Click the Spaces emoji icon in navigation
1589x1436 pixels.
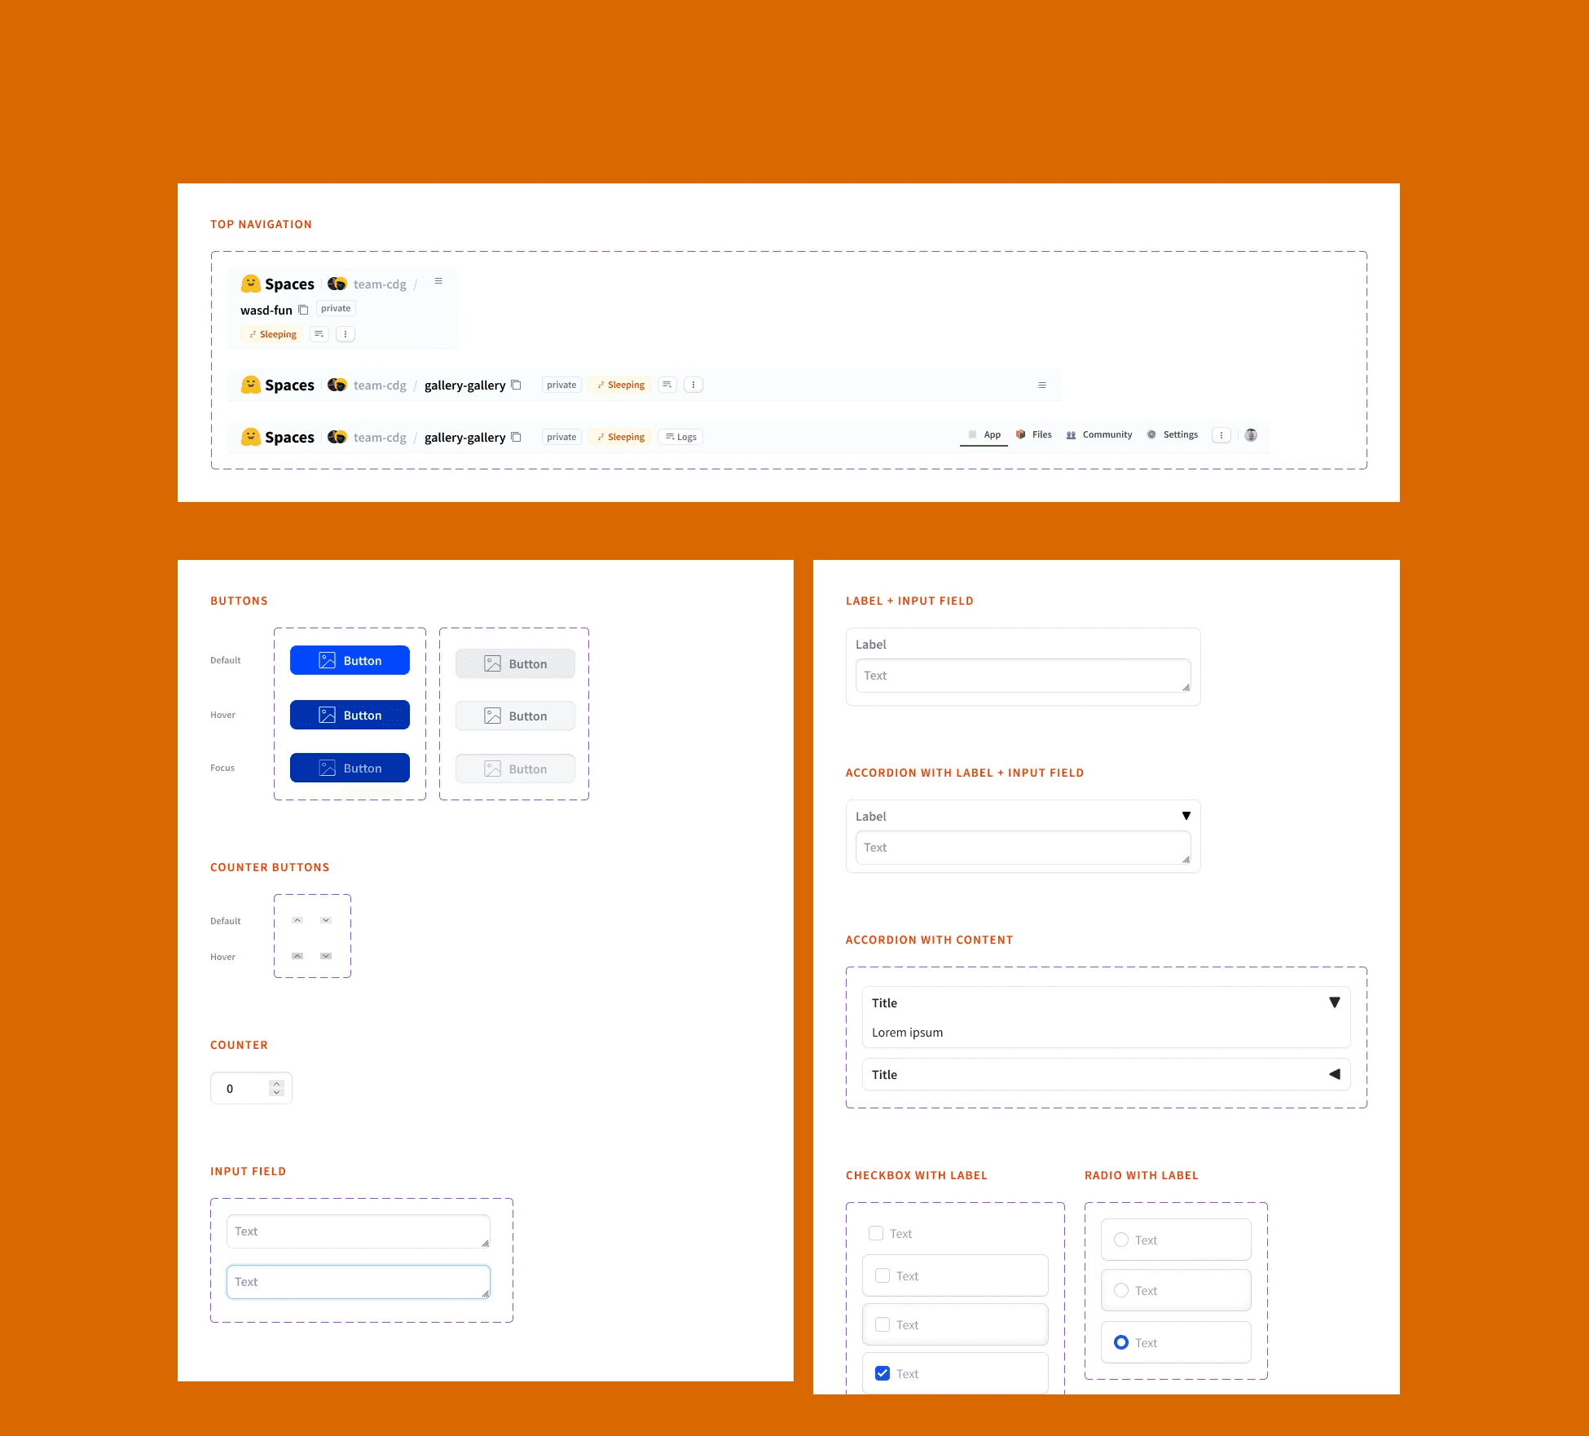(250, 283)
